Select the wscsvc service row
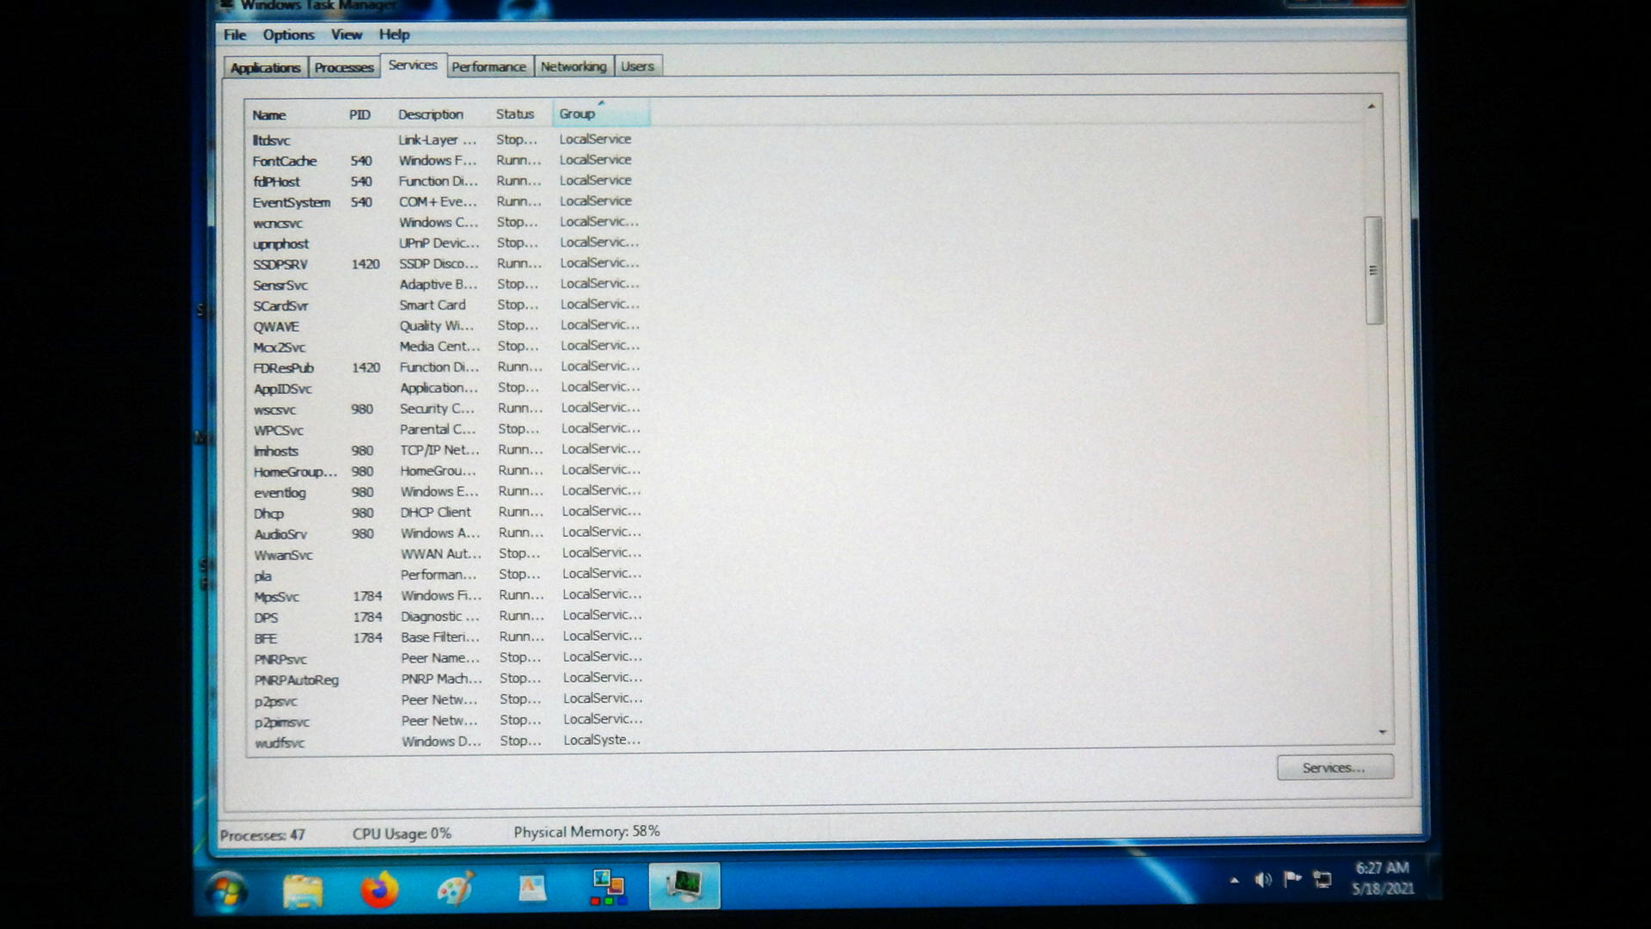Image resolution: width=1651 pixels, height=929 pixels. click(x=447, y=409)
